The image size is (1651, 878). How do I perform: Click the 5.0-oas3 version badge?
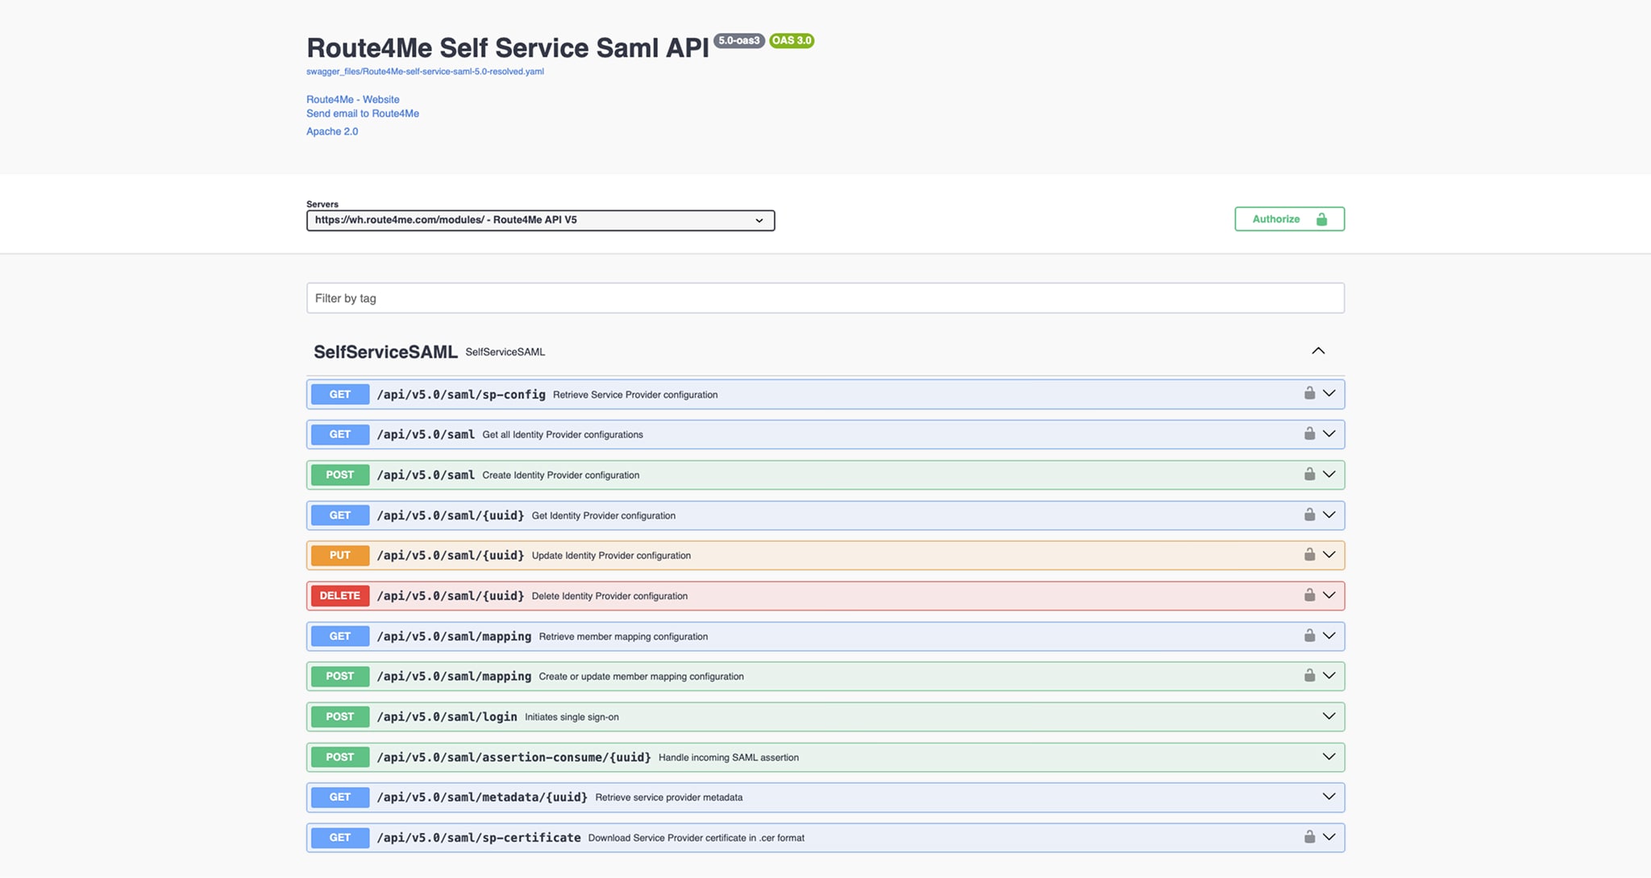739,40
